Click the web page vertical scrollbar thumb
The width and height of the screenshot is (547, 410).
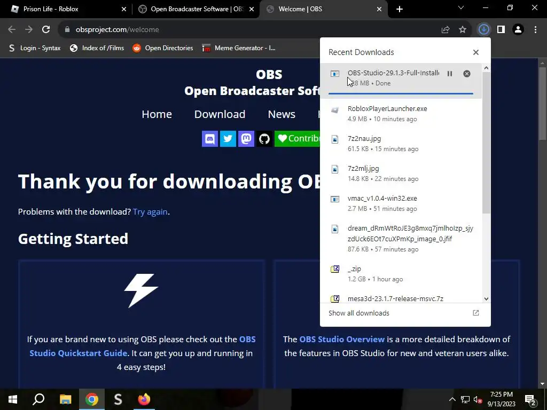coord(542,104)
